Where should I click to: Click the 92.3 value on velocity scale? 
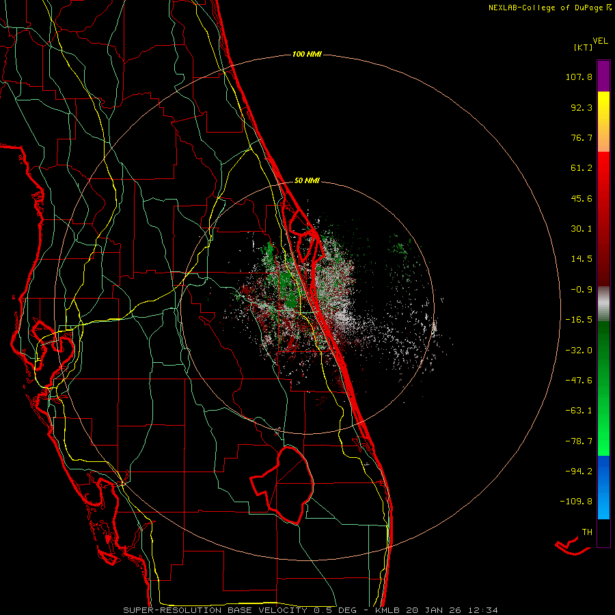pos(582,107)
